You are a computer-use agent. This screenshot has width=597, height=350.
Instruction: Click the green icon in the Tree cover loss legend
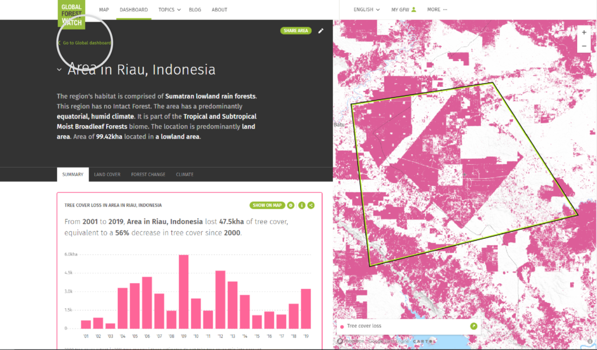tap(473, 326)
